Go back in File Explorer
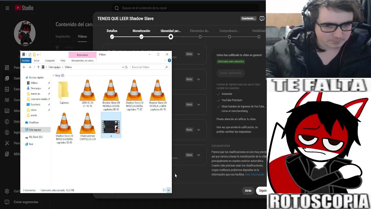 click(x=24, y=67)
